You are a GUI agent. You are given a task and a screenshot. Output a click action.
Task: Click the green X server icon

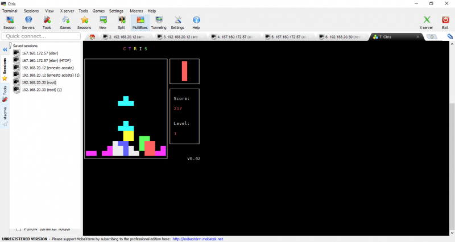point(426,22)
